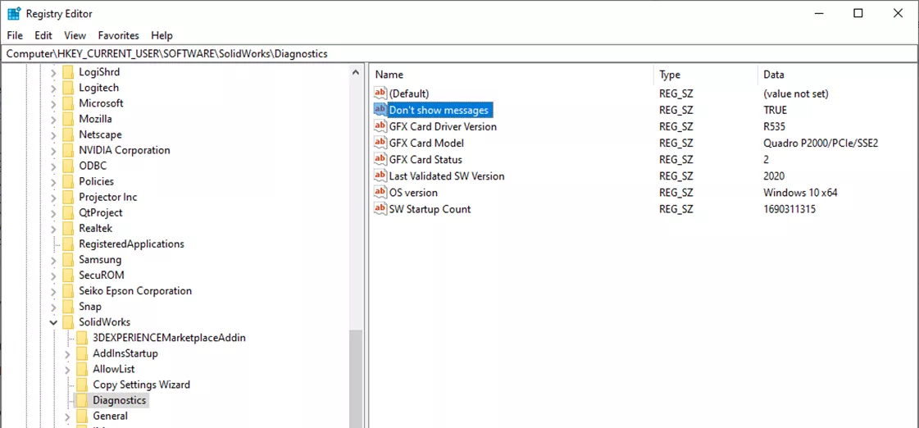Screen dimensions: 919x428
Task: Expand the General subkey
Action: 67,417
